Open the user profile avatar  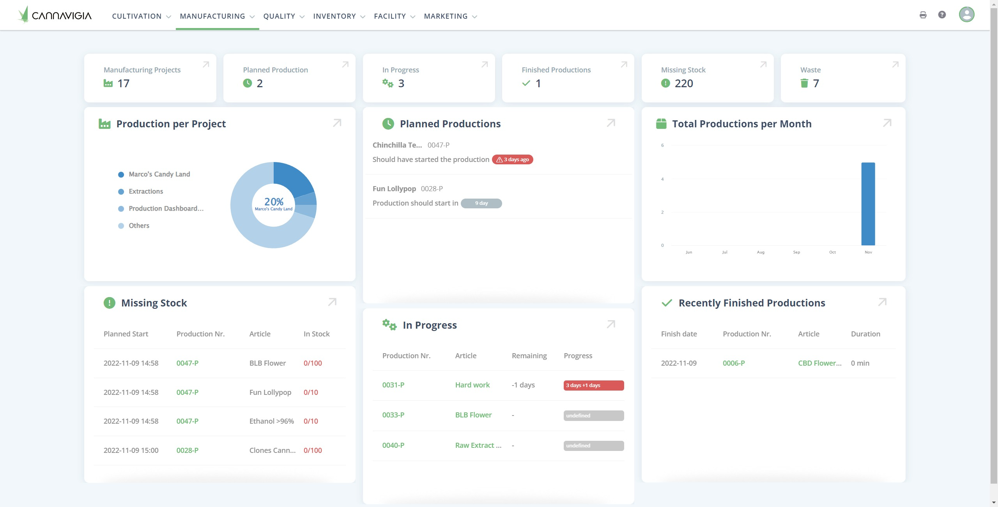pyautogui.click(x=966, y=14)
